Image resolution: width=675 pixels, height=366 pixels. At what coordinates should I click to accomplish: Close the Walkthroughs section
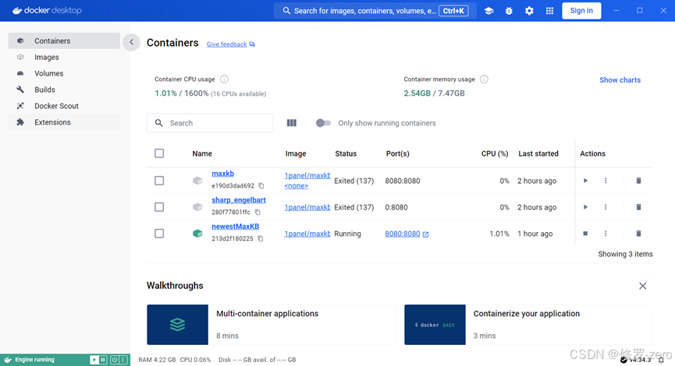[643, 286]
